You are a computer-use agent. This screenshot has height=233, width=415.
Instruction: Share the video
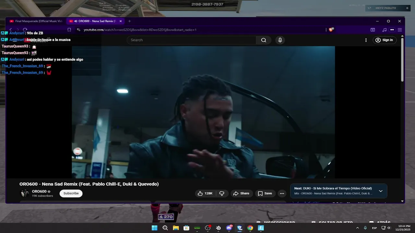[x=242, y=194]
